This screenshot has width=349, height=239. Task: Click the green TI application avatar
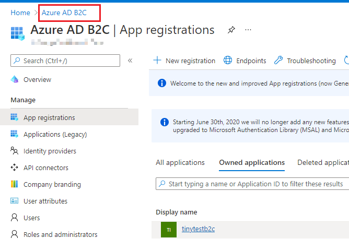coord(169,230)
